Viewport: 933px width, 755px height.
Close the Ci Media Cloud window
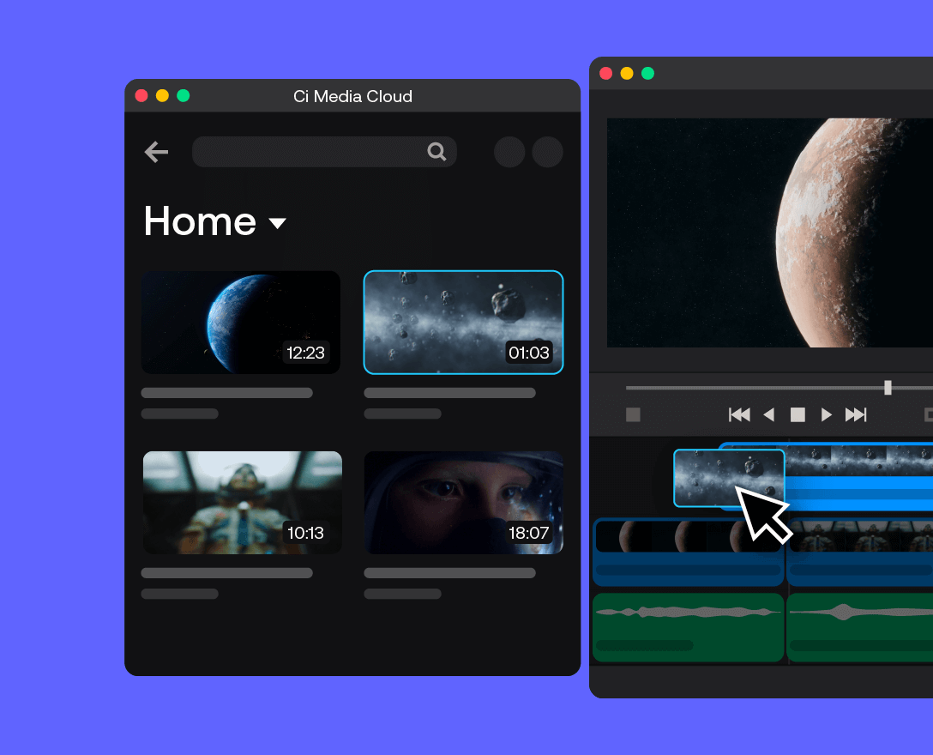[x=141, y=96]
